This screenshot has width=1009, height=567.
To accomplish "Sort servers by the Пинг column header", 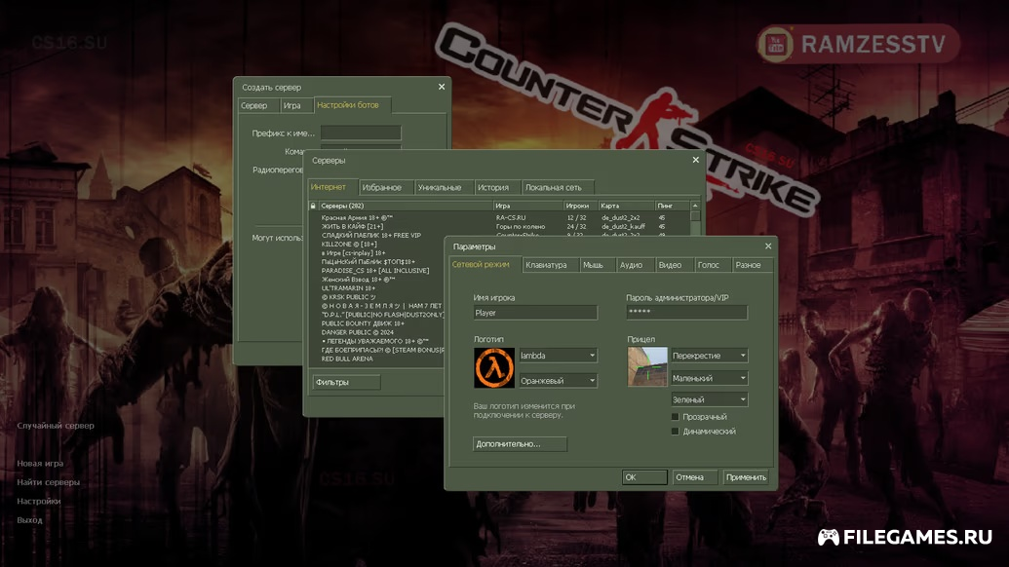I will (672, 206).
